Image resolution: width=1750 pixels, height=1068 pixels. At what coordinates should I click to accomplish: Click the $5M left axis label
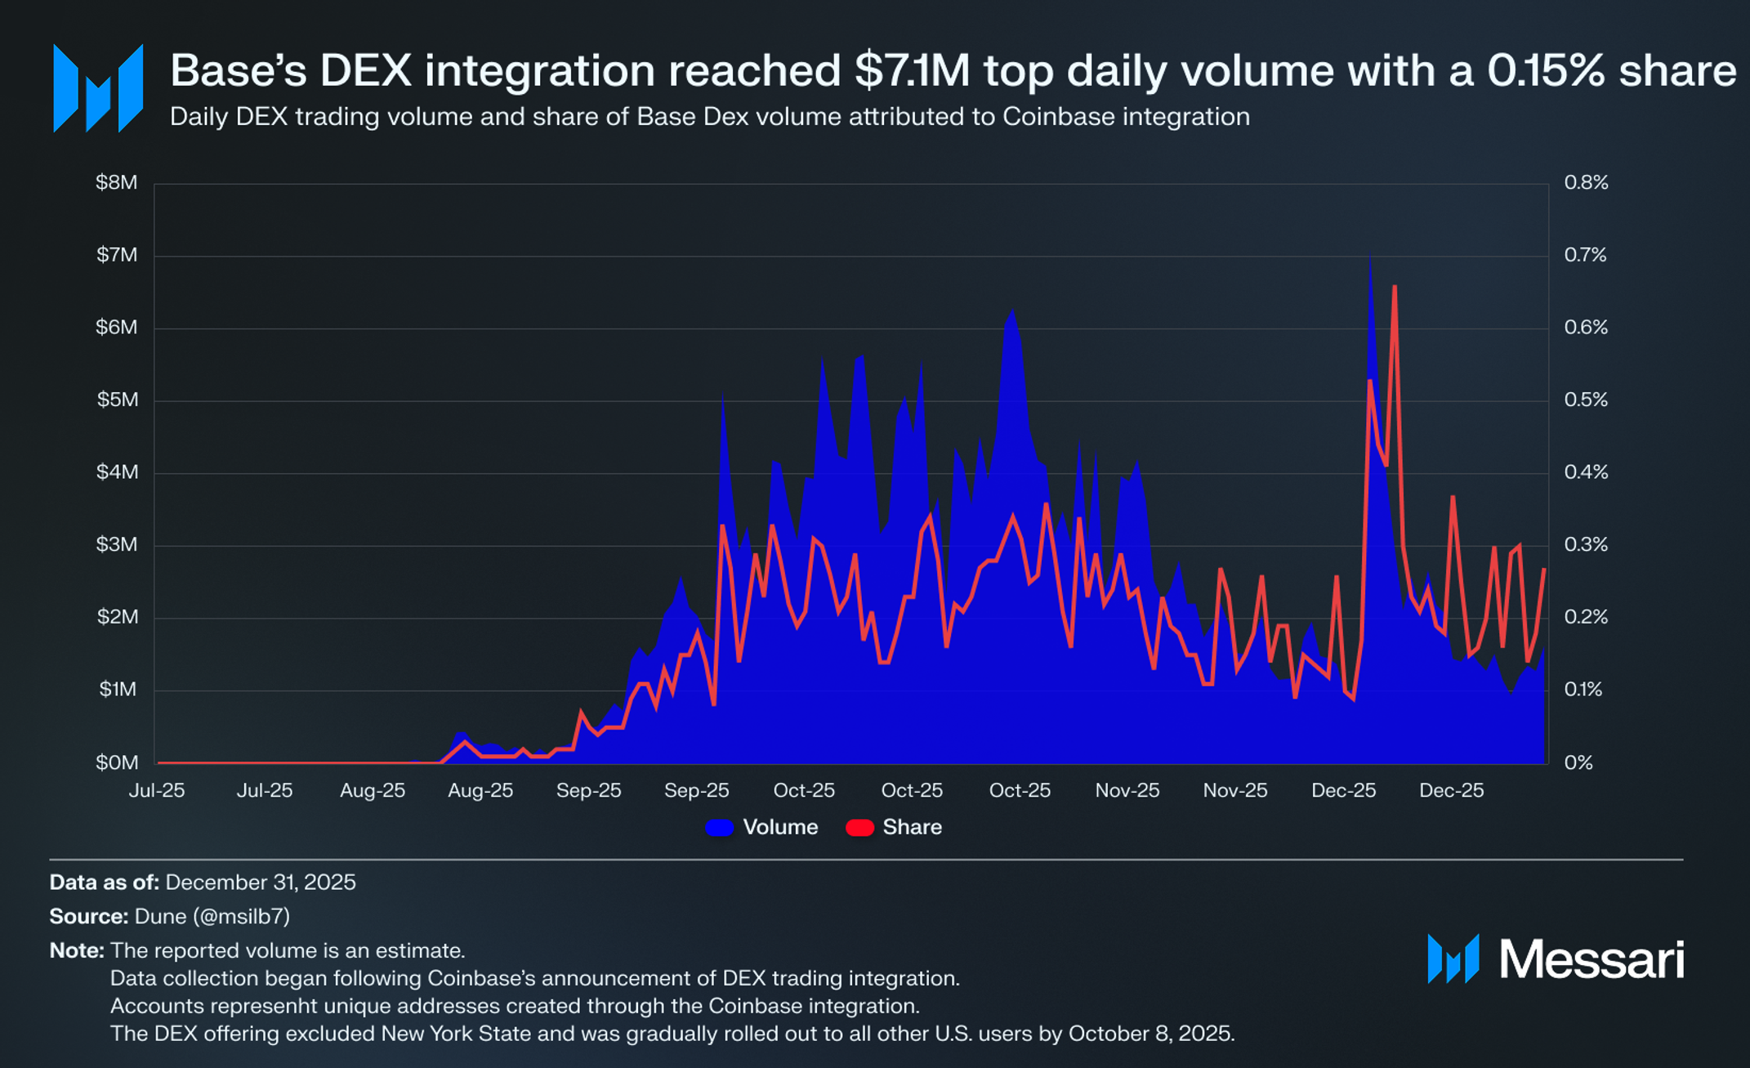(x=117, y=400)
